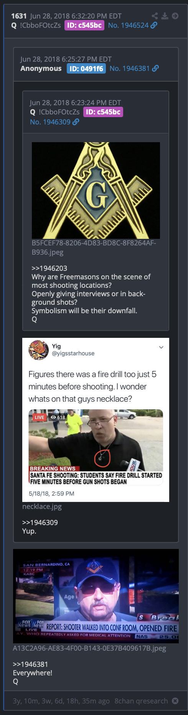Open the Freemason square and compass image
The height and width of the screenshot is (715, 188).
tap(96, 191)
